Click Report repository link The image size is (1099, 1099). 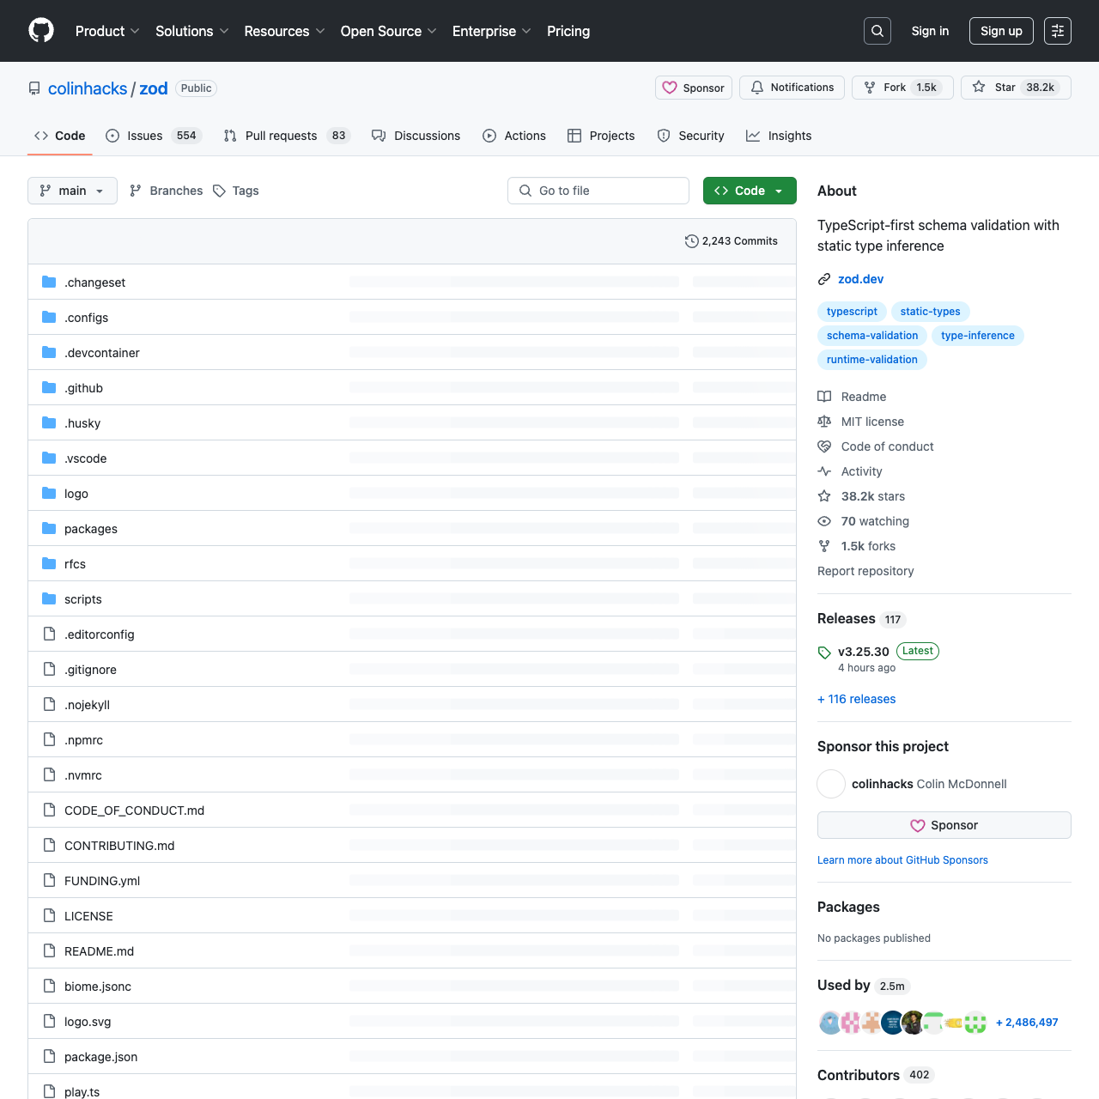(x=865, y=571)
